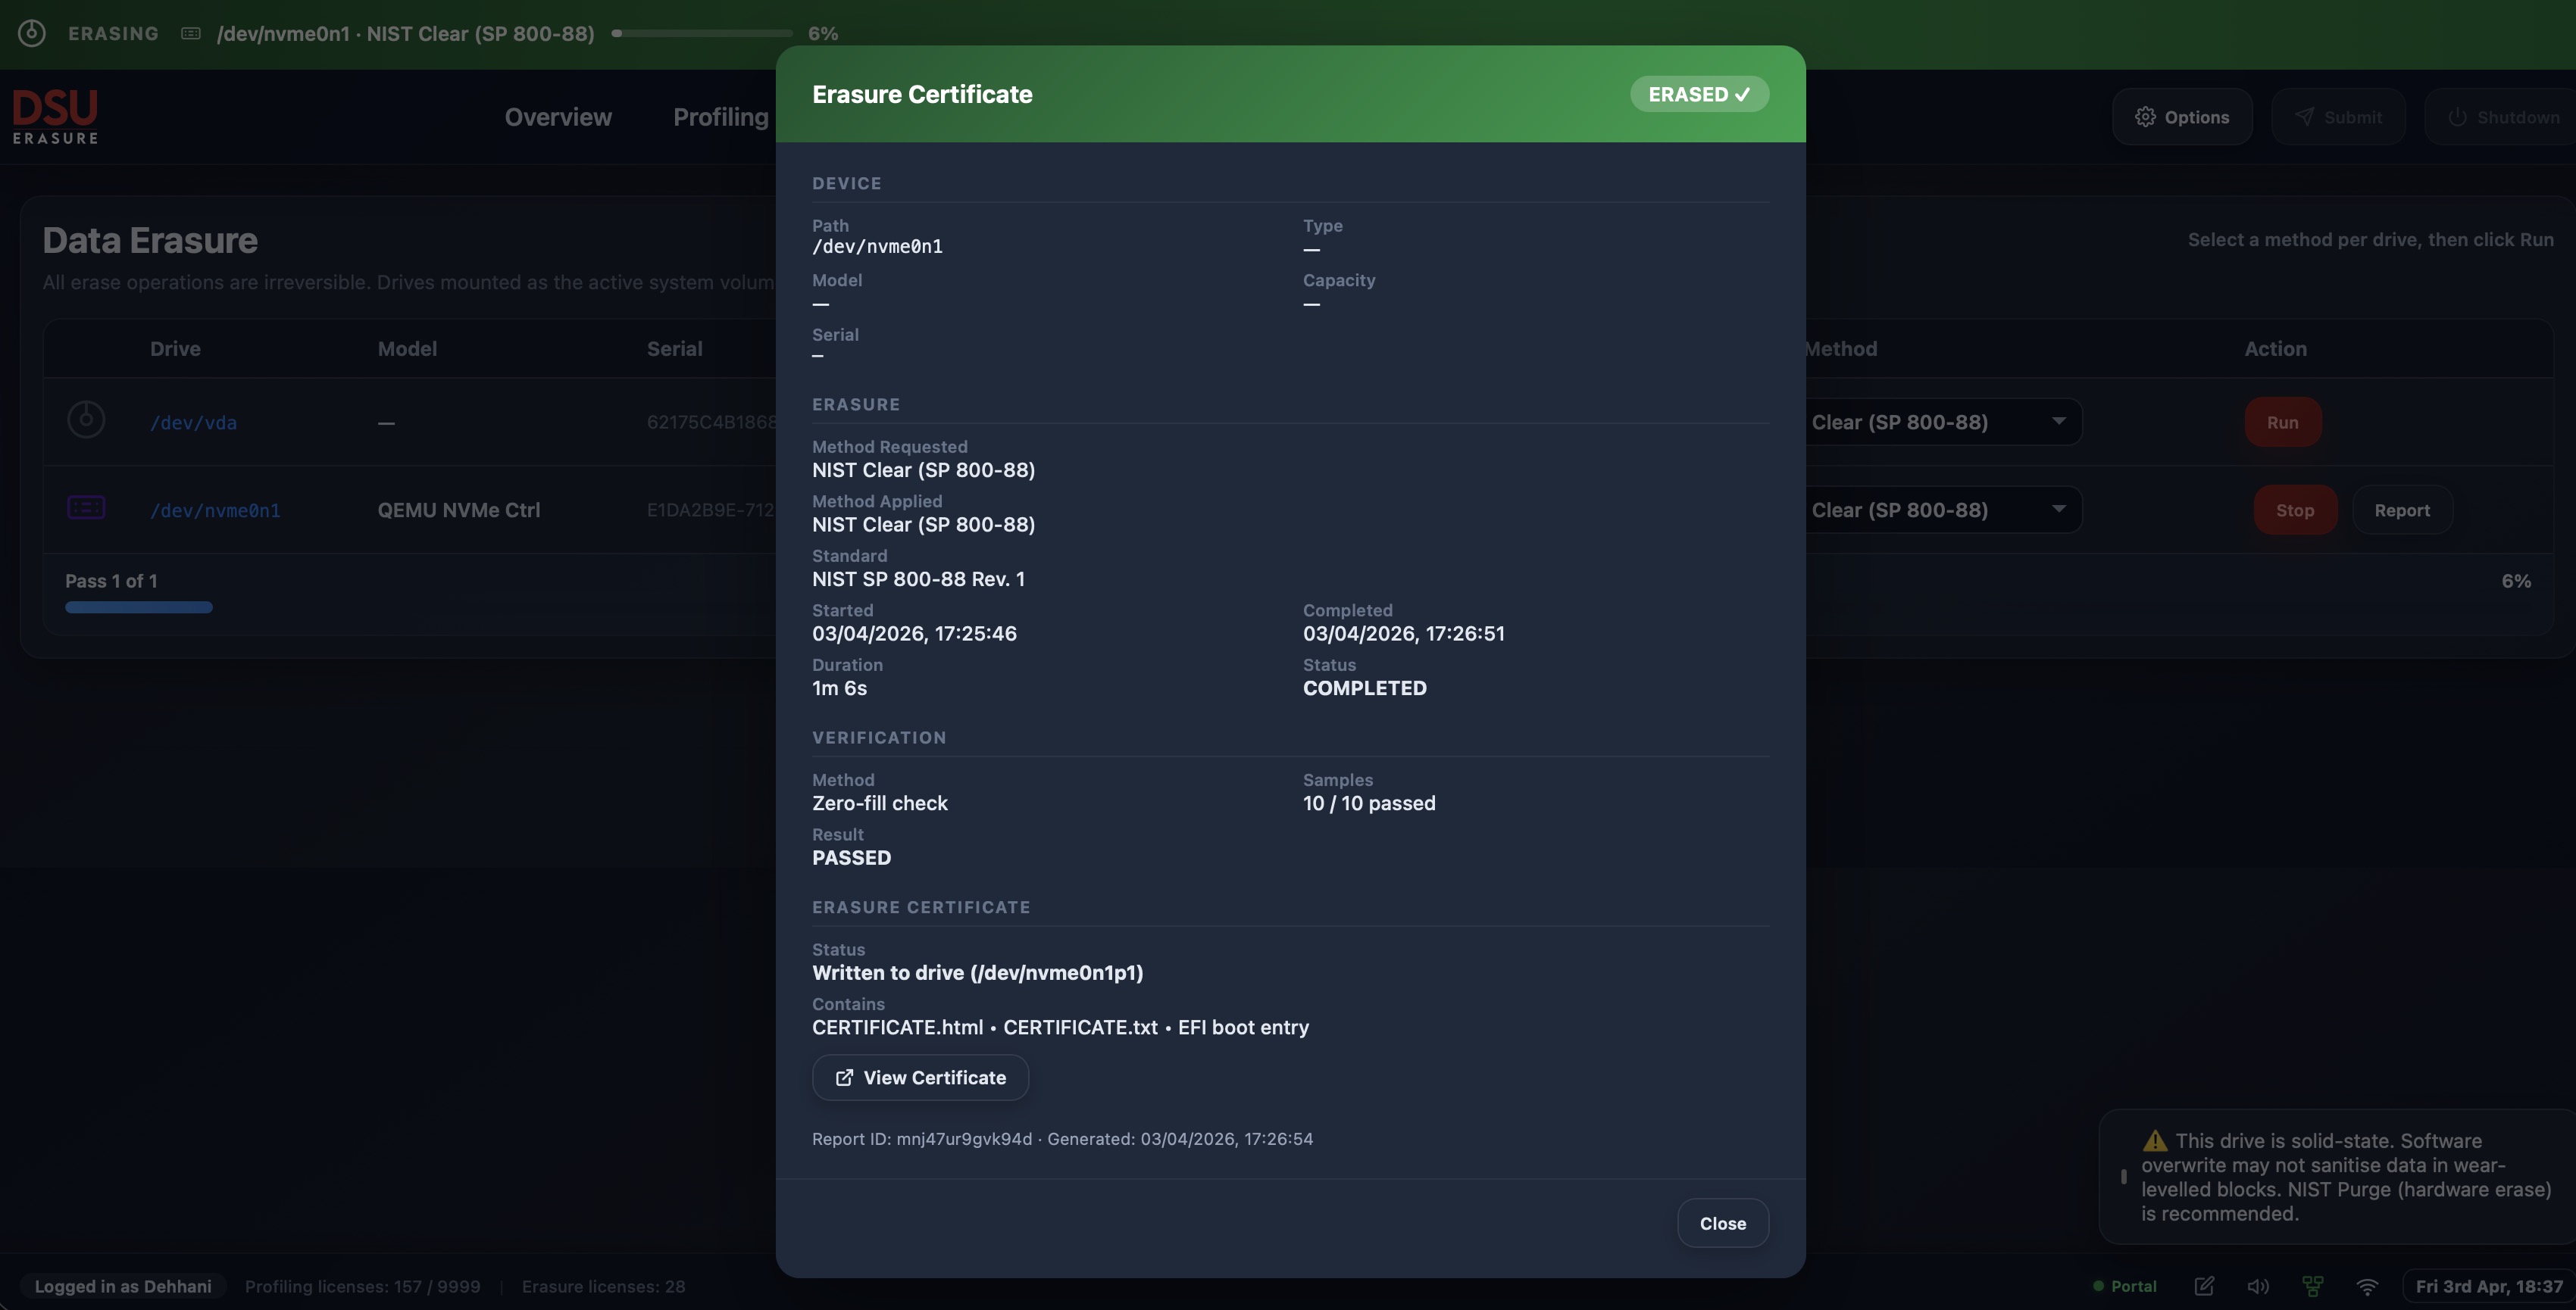Screen dimensions: 2576x1310
Task: Toggle the warning icon on the SSD notice
Action: [2155, 1139]
